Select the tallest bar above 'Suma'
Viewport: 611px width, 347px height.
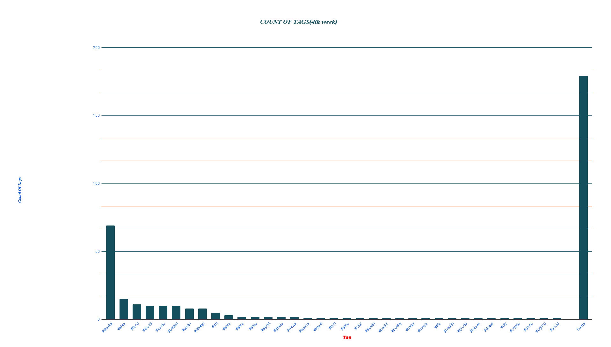pos(583,198)
